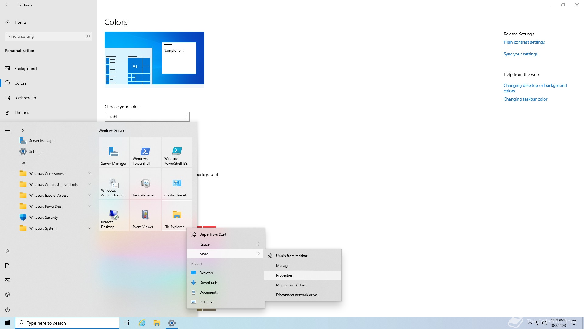Viewport: 584px width, 329px height.
Task: Open notification center icon
Action: pyautogui.click(x=574, y=323)
